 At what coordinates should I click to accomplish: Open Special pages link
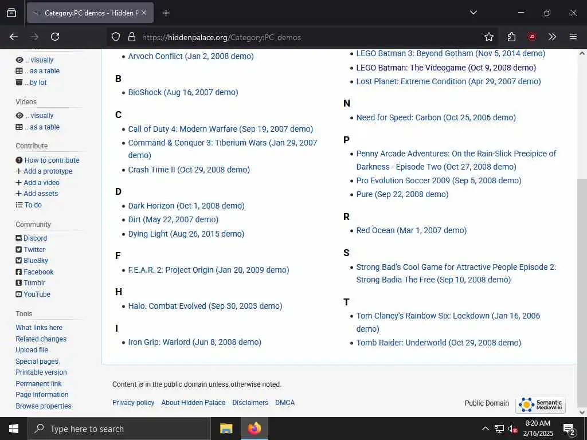pos(37,362)
